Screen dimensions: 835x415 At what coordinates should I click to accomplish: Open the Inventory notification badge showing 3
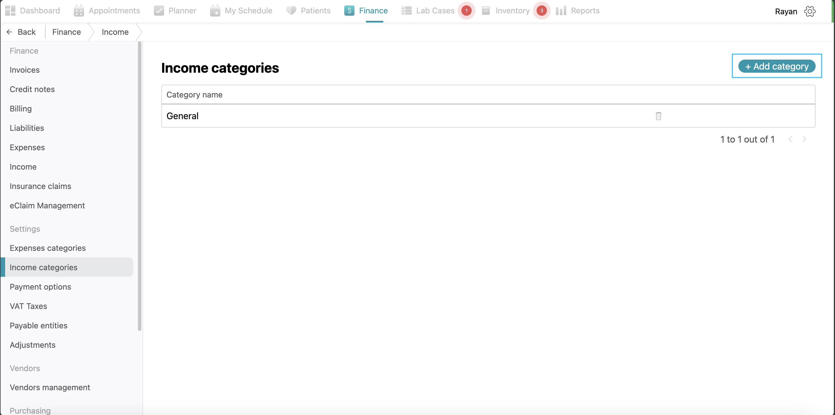coord(541,11)
